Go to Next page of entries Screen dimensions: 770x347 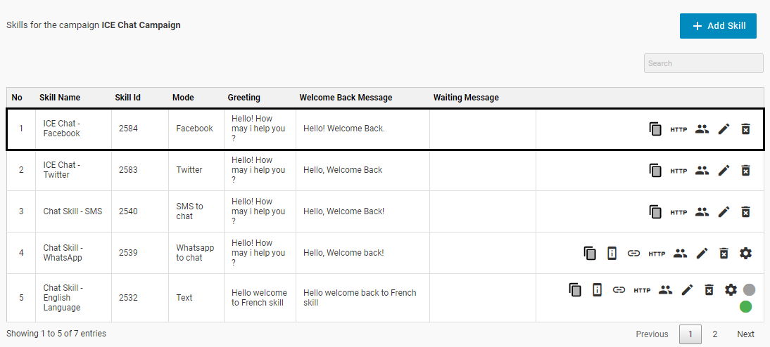745,334
